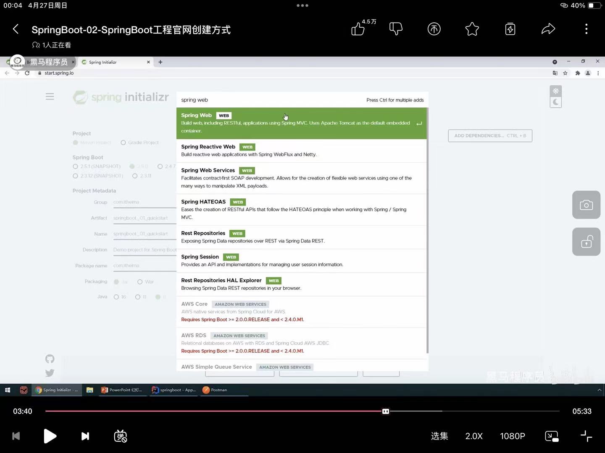
Task: Open the browser extensions puzzle icon
Action: point(578,73)
